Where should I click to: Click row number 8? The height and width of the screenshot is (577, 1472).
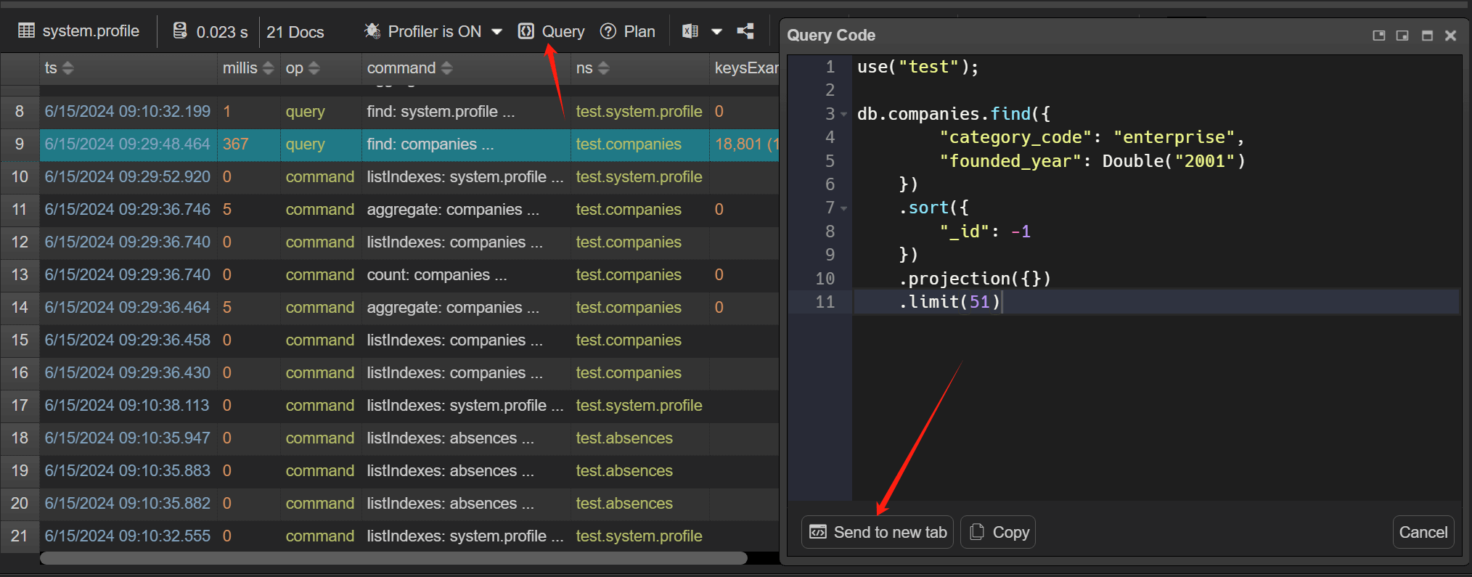click(20, 111)
